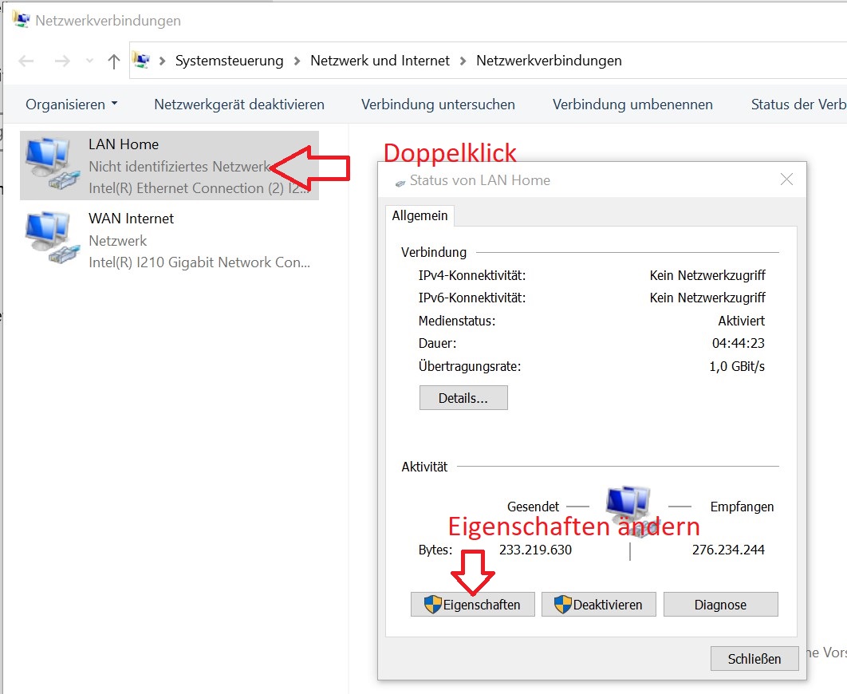Open the Details... button
The height and width of the screenshot is (694, 847).
tap(463, 398)
